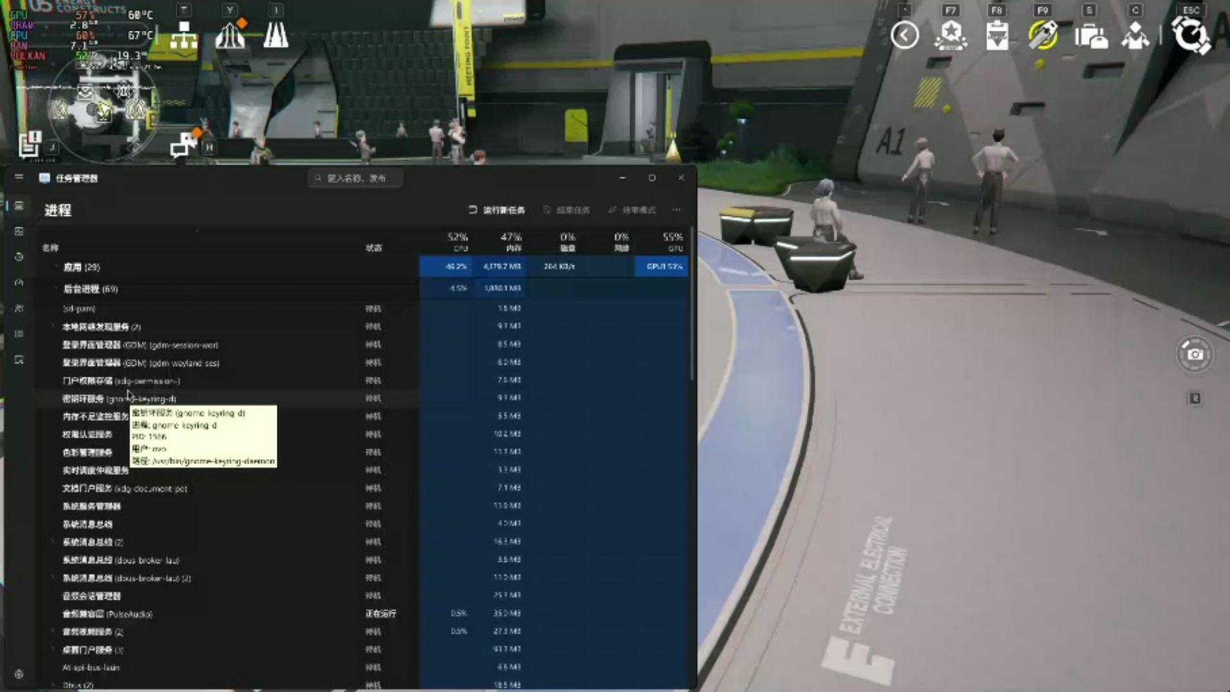Click the game camera photo button
The height and width of the screenshot is (692, 1230).
click(1195, 354)
